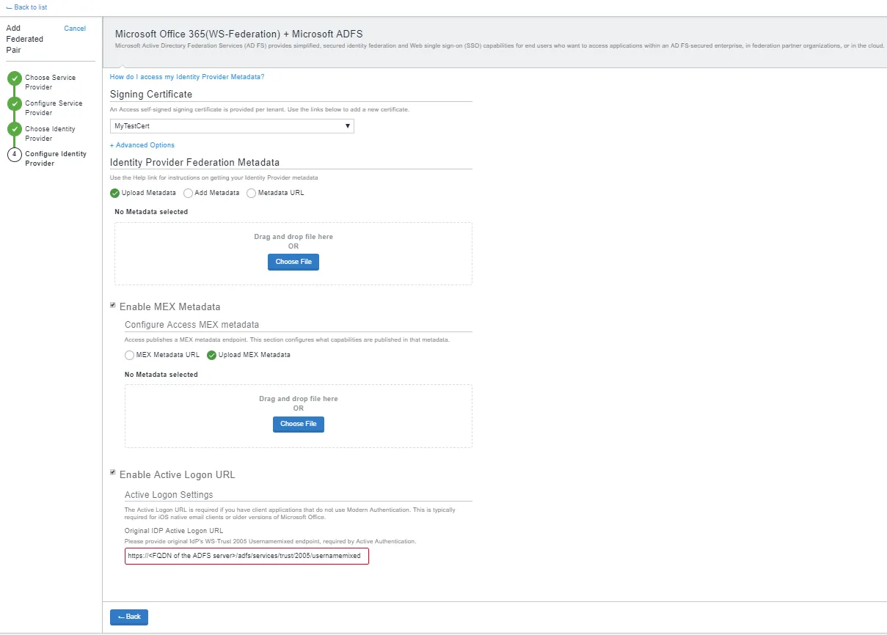Click the green check beside Choose Identity Provider

(14, 130)
